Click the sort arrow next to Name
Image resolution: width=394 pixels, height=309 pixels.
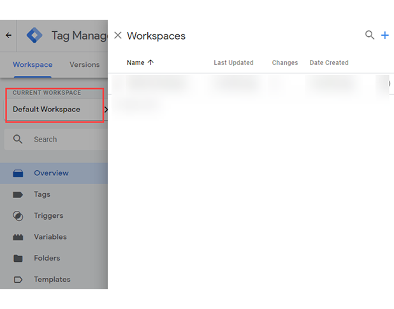(150, 62)
